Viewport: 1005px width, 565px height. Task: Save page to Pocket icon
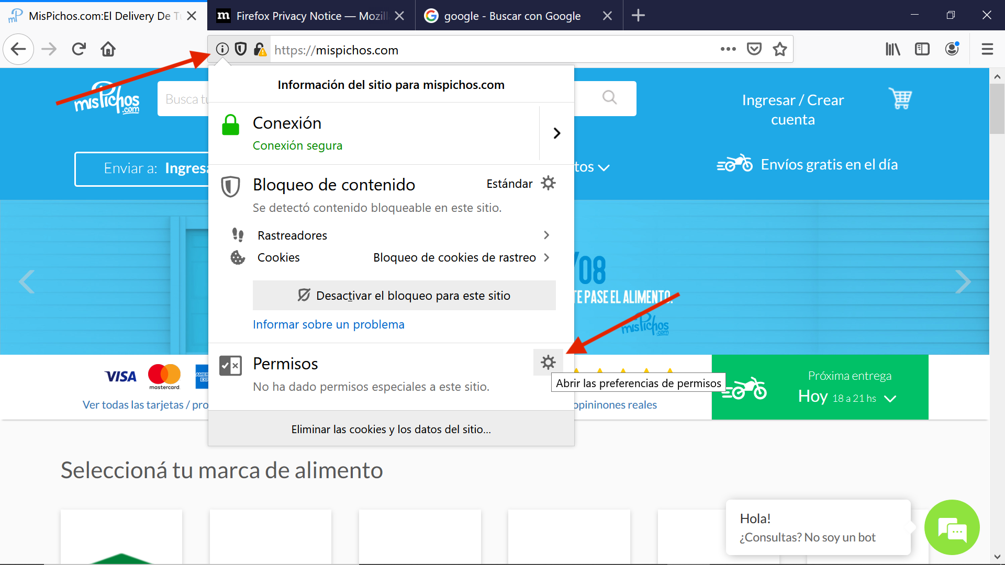[754, 49]
